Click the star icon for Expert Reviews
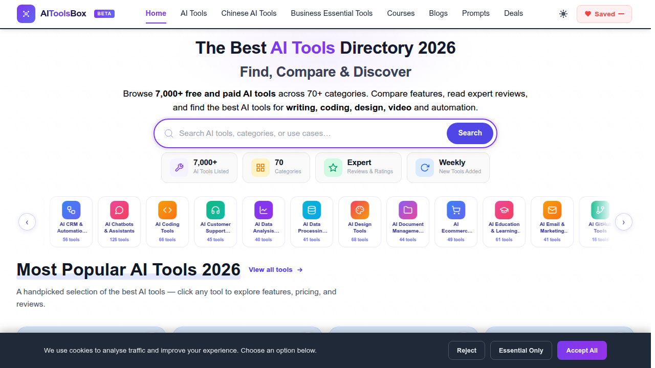655x368 pixels. 333,168
